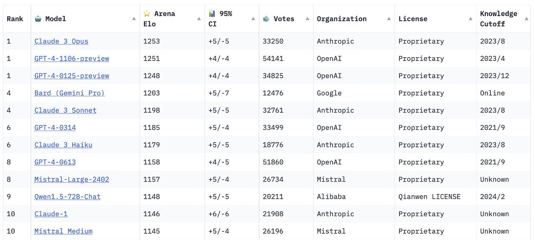Click the bar chart icon beside 95% CI
Viewport: 535px width, 240px height.
[x=212, y=14]
